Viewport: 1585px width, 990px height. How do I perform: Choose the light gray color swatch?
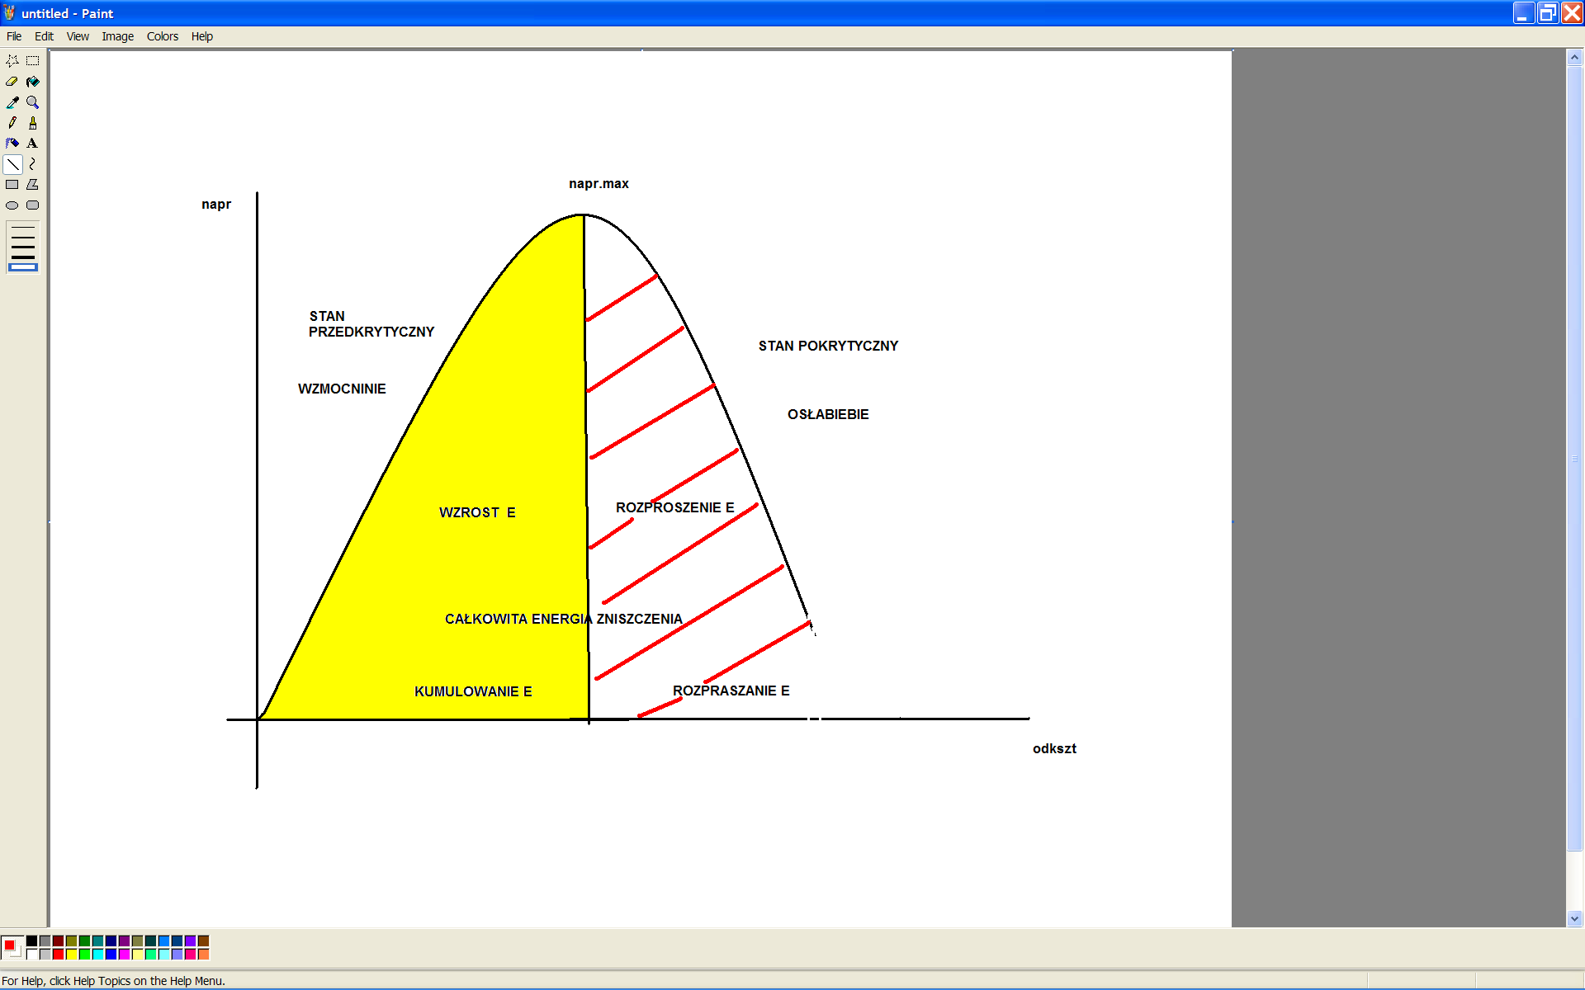point(45,954)
